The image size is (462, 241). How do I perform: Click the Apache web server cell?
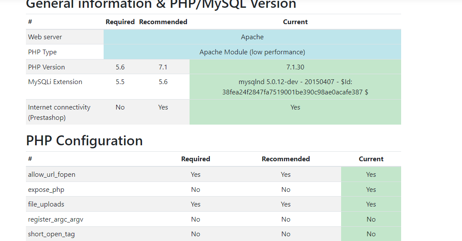[252, 37]
